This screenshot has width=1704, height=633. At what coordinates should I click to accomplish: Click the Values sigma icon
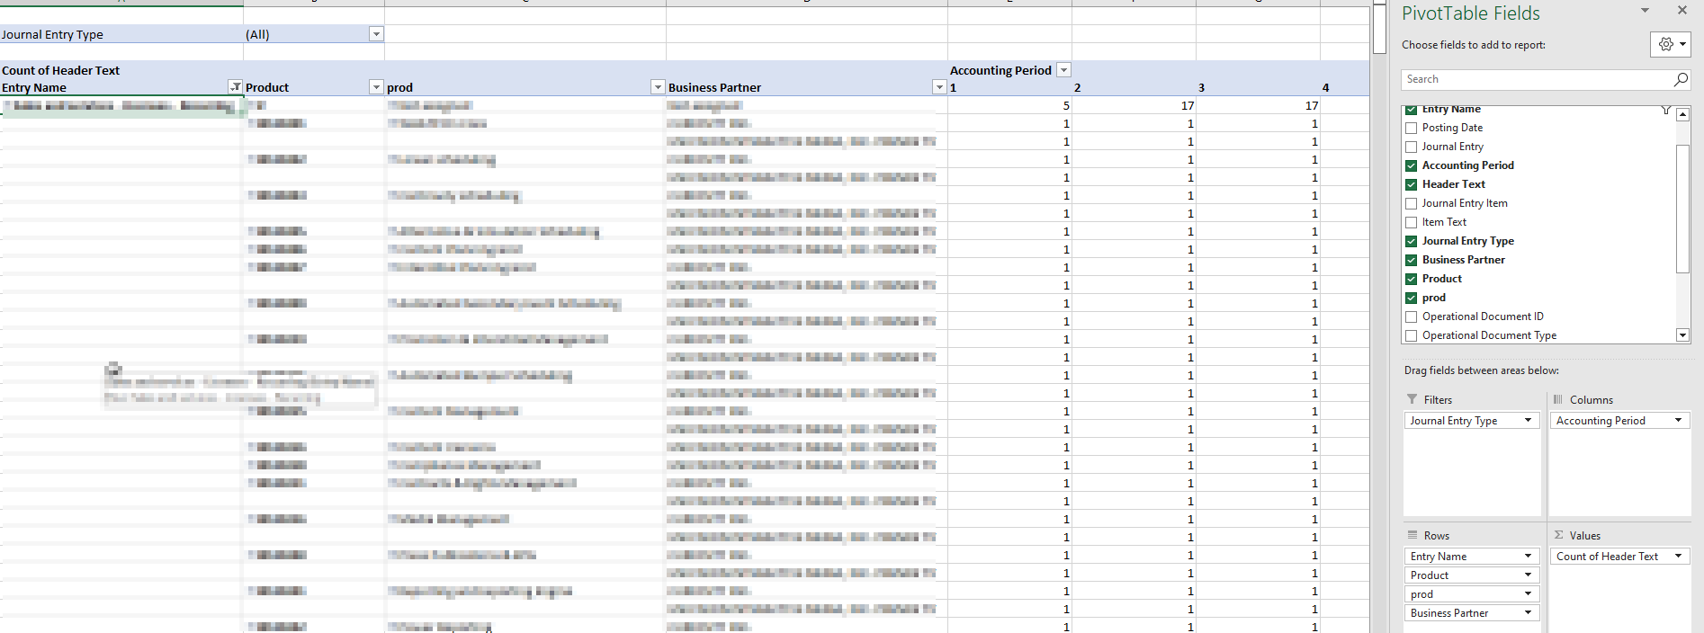[1558, 535]
